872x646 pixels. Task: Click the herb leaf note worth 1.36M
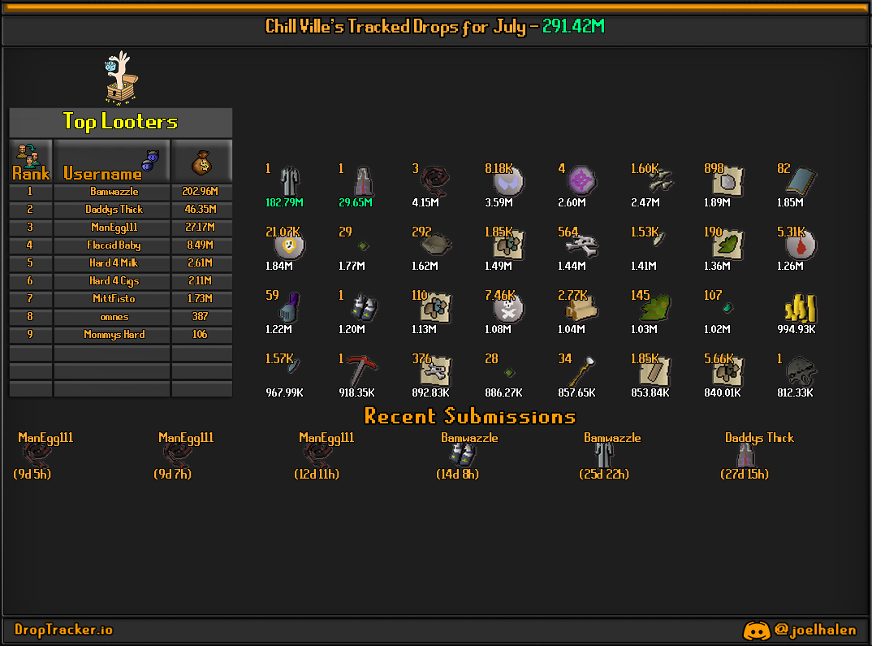pos(727,245)
